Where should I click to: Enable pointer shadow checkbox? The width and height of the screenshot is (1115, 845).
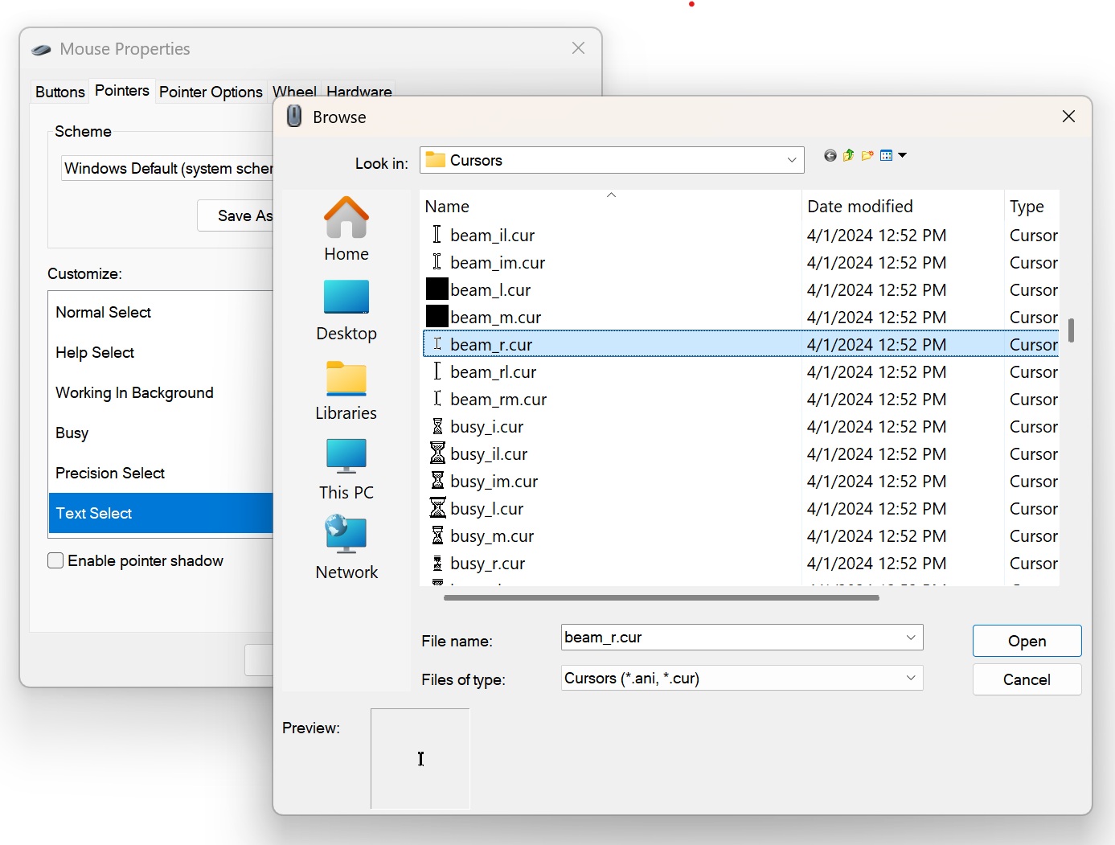[x=55, y=560]
